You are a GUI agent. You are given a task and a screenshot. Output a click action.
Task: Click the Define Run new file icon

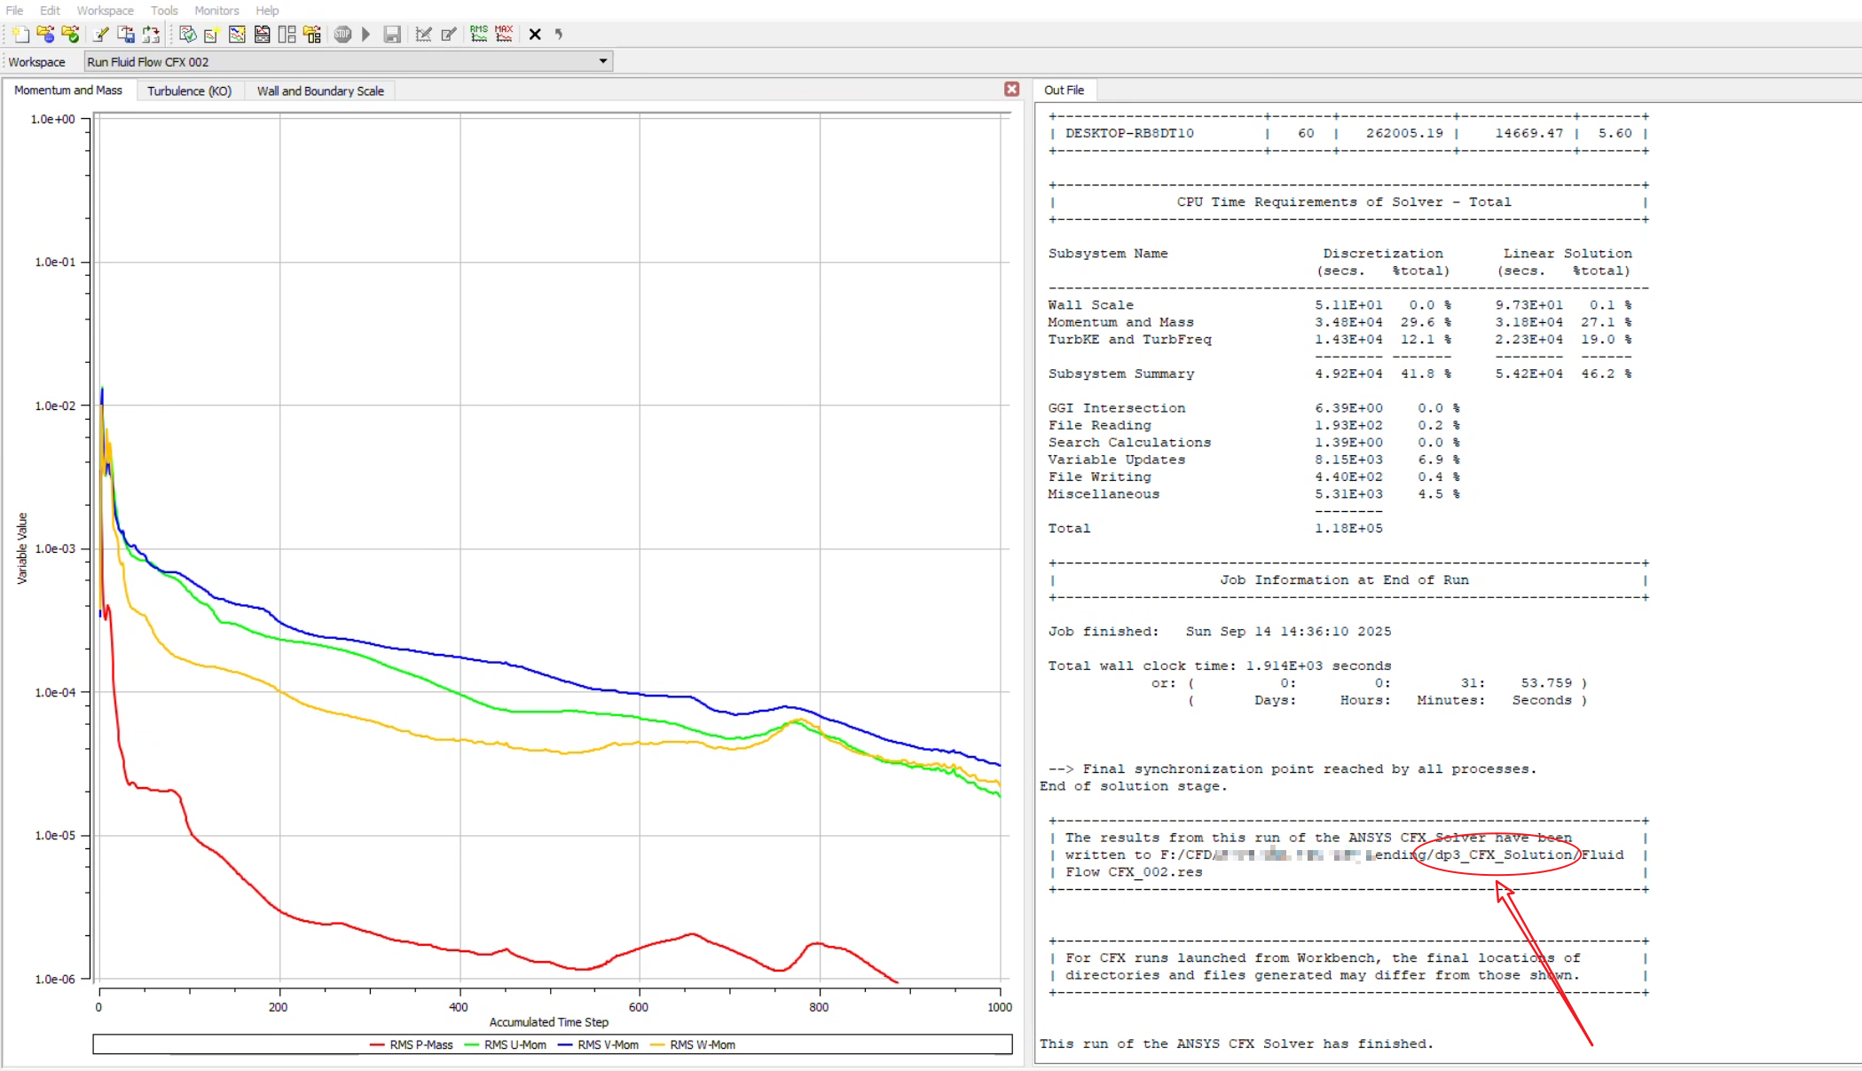tap(20, 35)
